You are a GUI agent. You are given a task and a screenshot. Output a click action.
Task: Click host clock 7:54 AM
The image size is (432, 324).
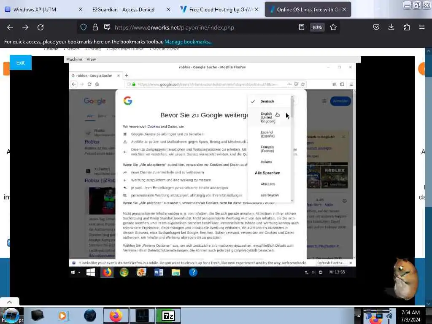pyautogui.click(x=410, y=313)
